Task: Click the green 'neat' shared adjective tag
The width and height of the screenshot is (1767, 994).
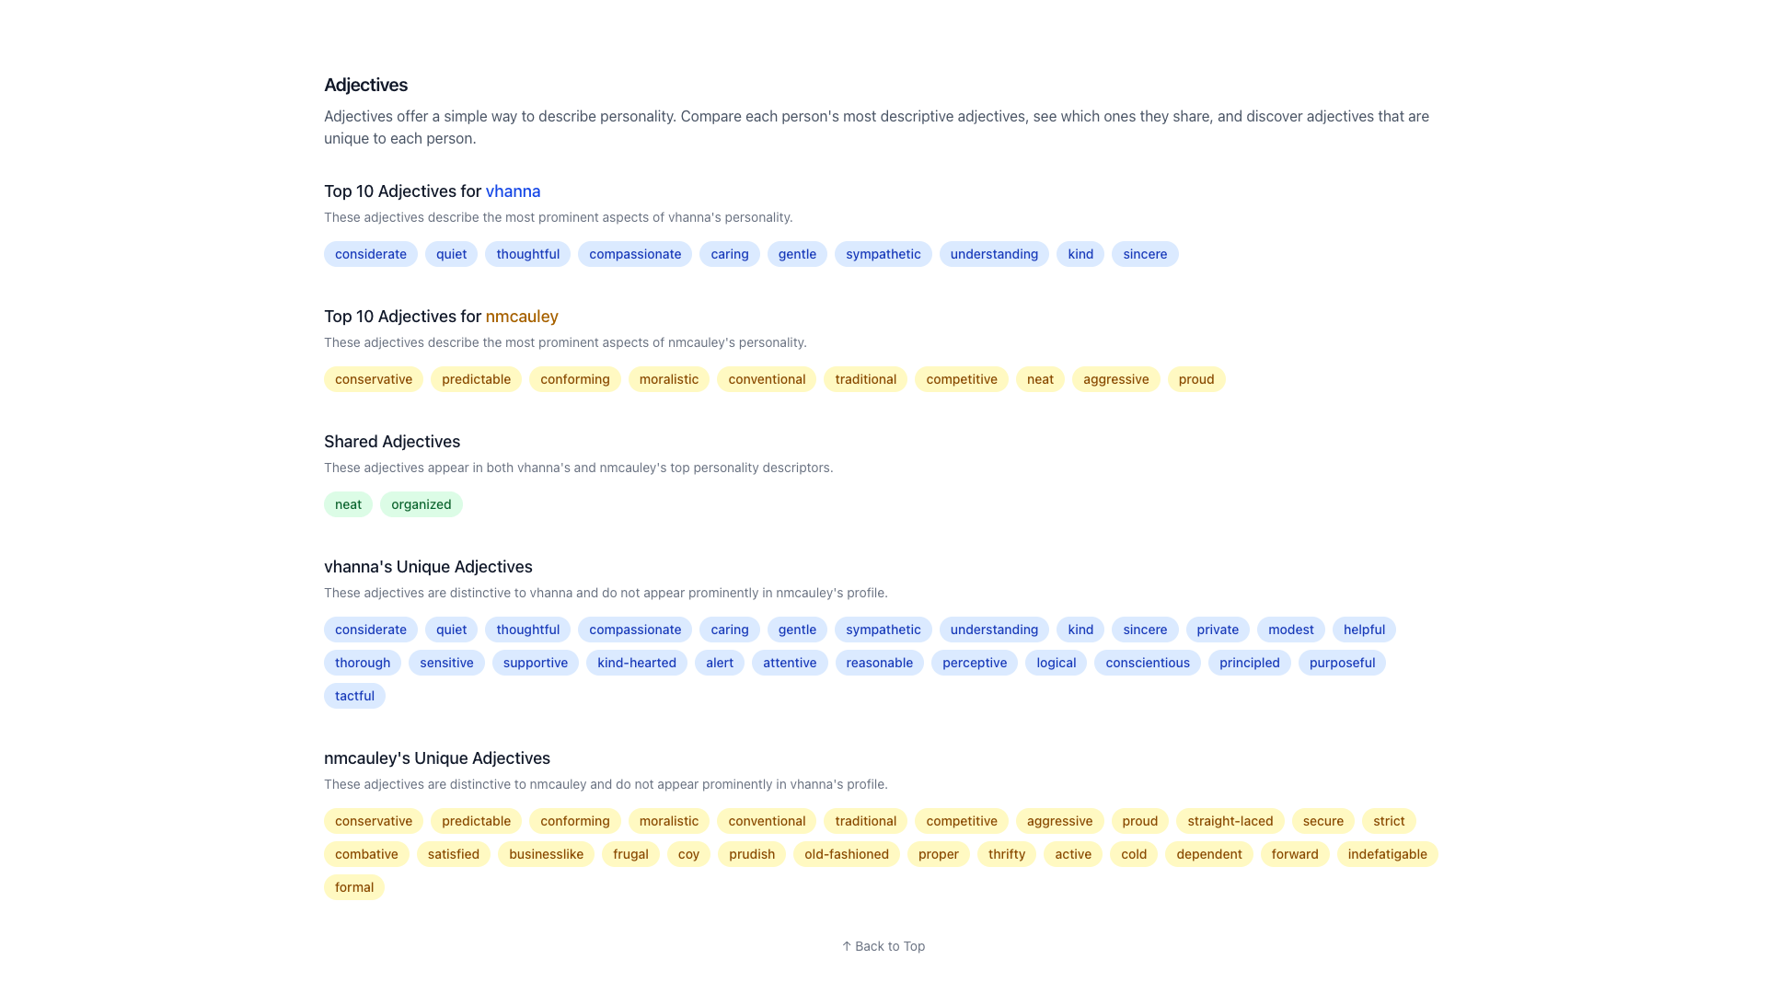Action: (348, 504)
